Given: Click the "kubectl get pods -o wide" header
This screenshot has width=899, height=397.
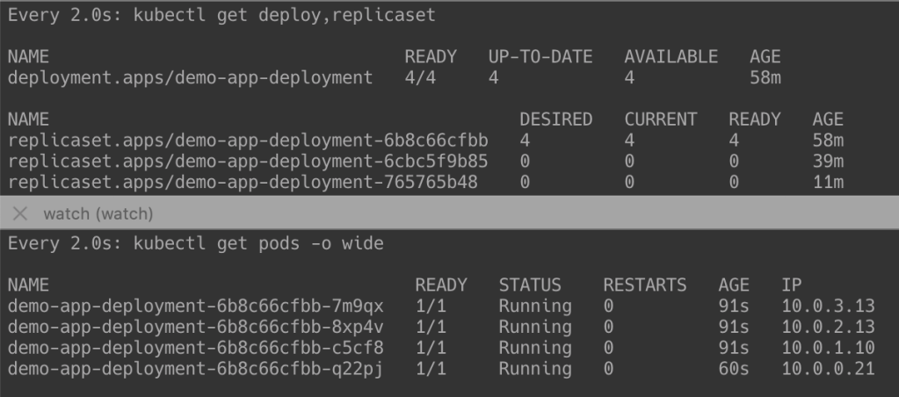Looking at the screenshot, I should [x=195, y=243].
